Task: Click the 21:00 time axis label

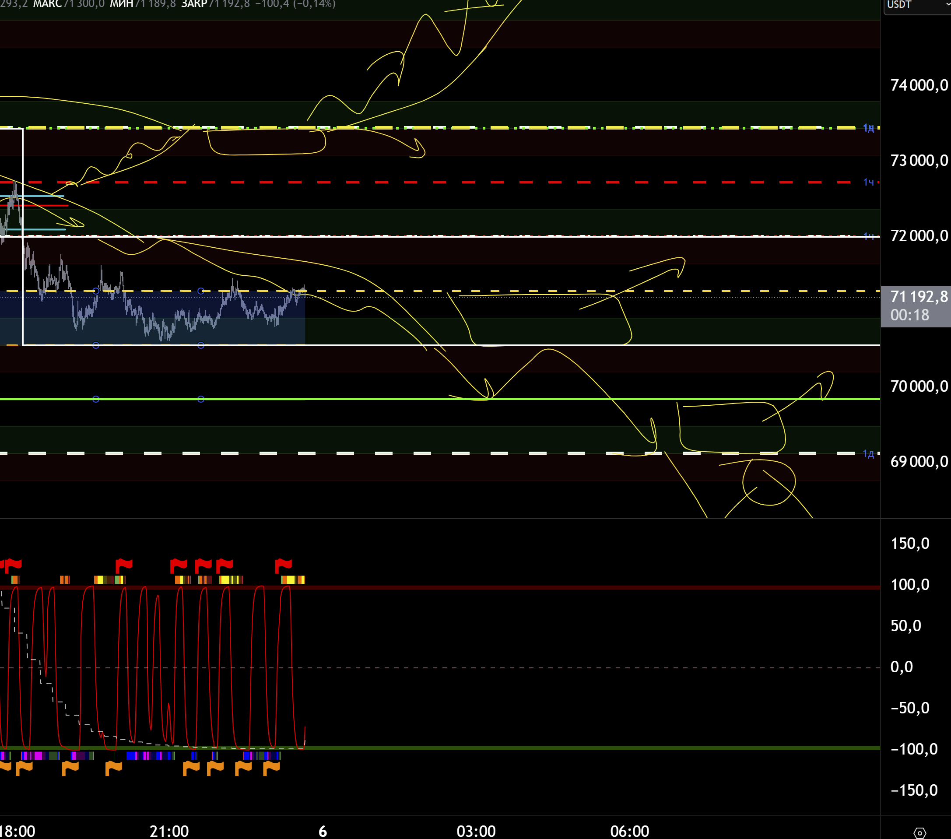Action: tap(169, 831)
